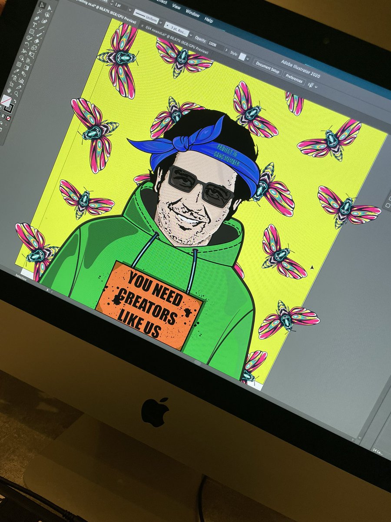The height and width of the screenshot is (522, 391).
Task: Click the graphic Style swatch
Action: pyautogui.click(x=242, y=56)
